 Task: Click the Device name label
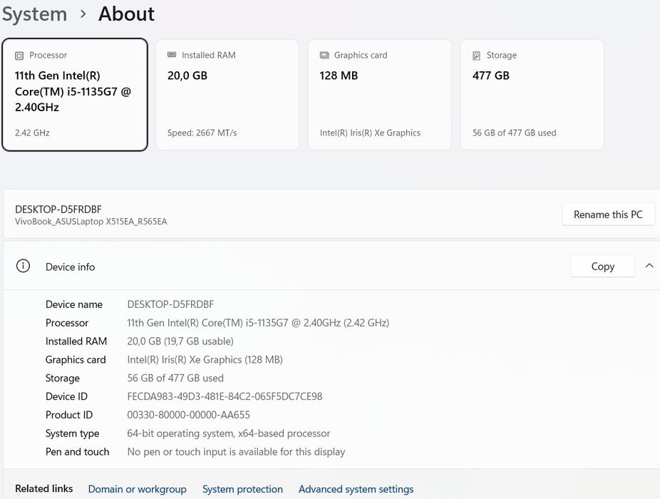click(74, 304)
